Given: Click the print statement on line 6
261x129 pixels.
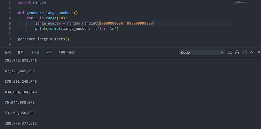Looking at the screenshot, I should click(x=77, y=29).
